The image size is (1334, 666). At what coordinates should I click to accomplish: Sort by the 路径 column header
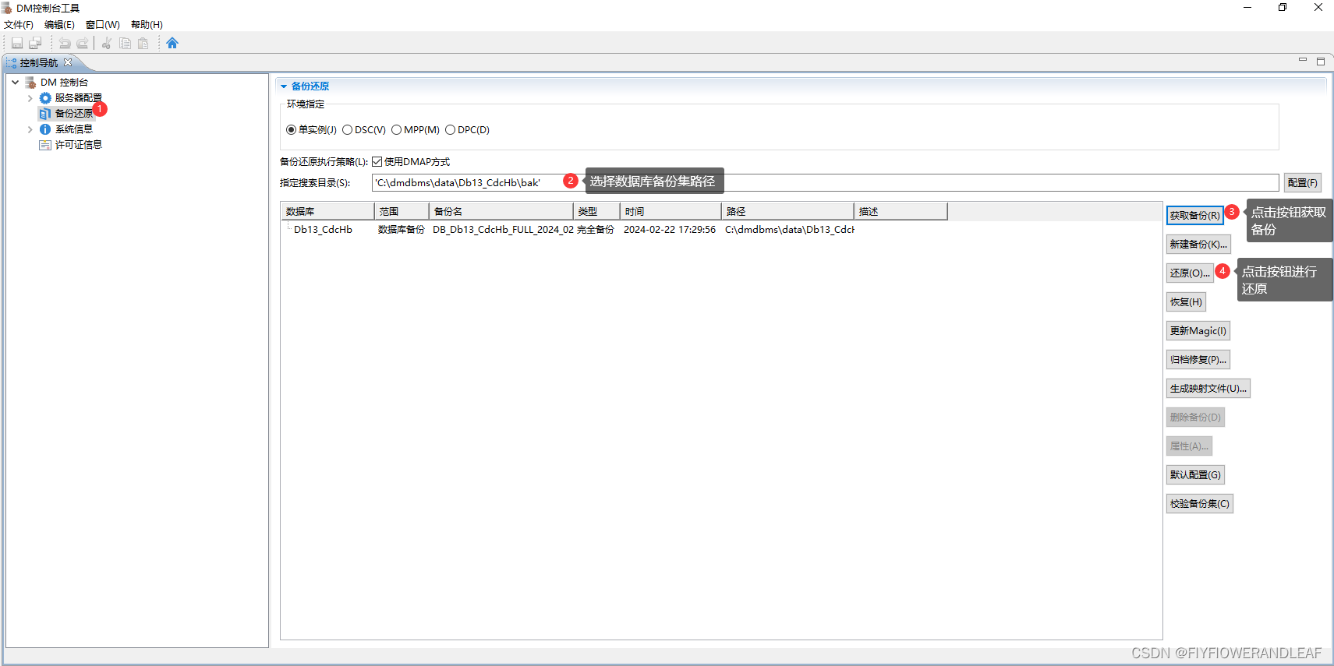(x=787, y=212)
